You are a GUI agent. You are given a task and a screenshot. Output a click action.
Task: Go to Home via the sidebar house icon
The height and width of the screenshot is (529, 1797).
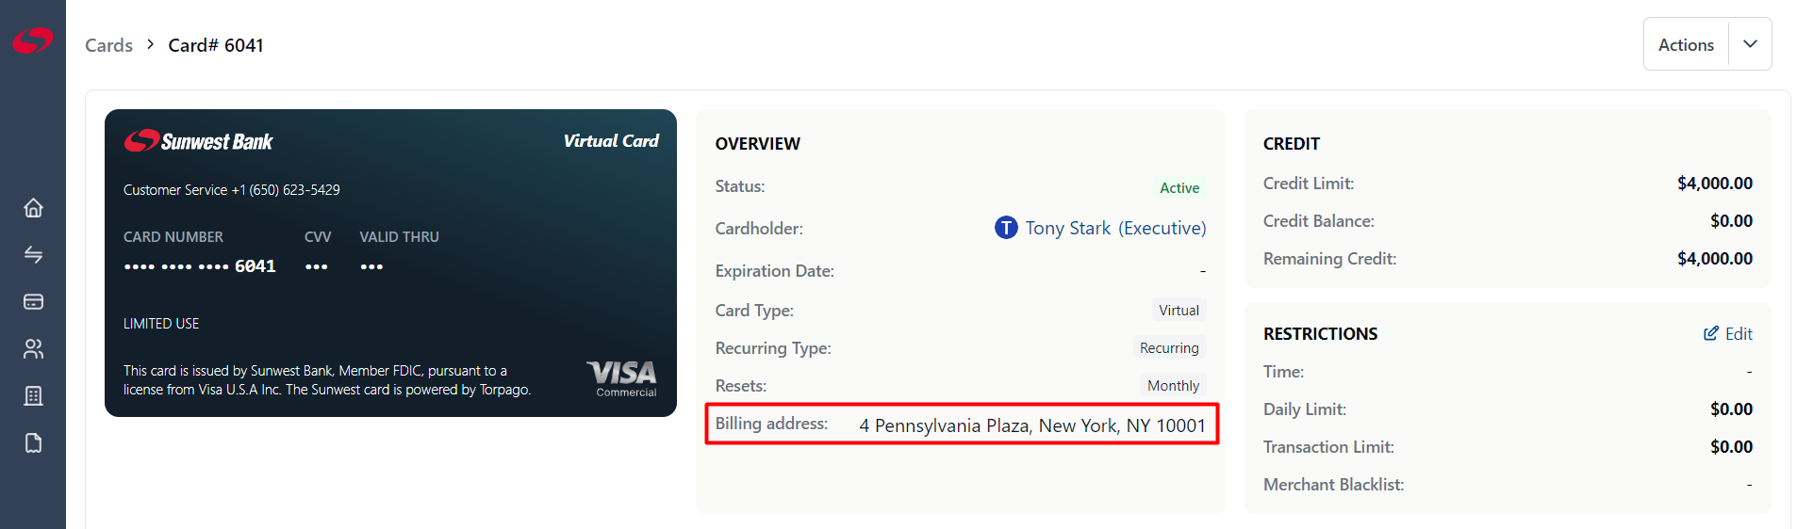[33, 208]
